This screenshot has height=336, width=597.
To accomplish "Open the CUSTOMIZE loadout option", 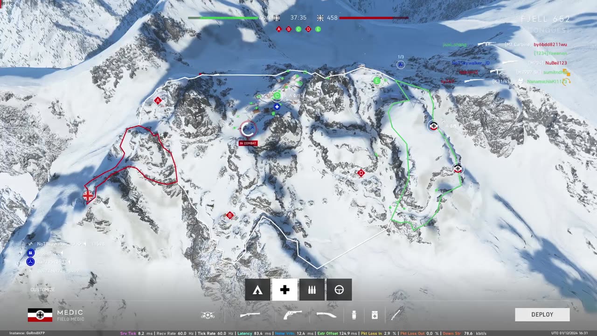I will (42, 290).
